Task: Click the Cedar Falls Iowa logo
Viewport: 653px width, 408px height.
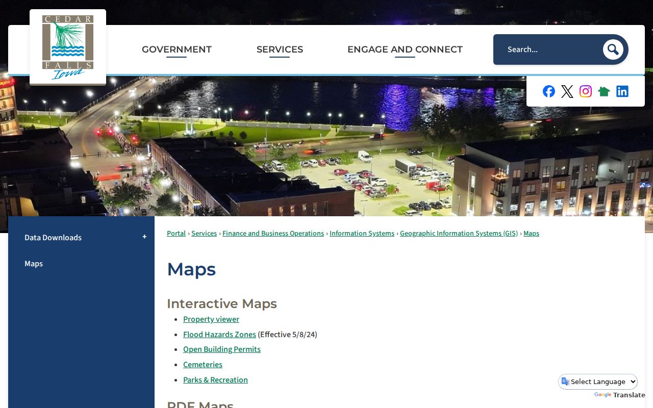Action: coord(68,47)
